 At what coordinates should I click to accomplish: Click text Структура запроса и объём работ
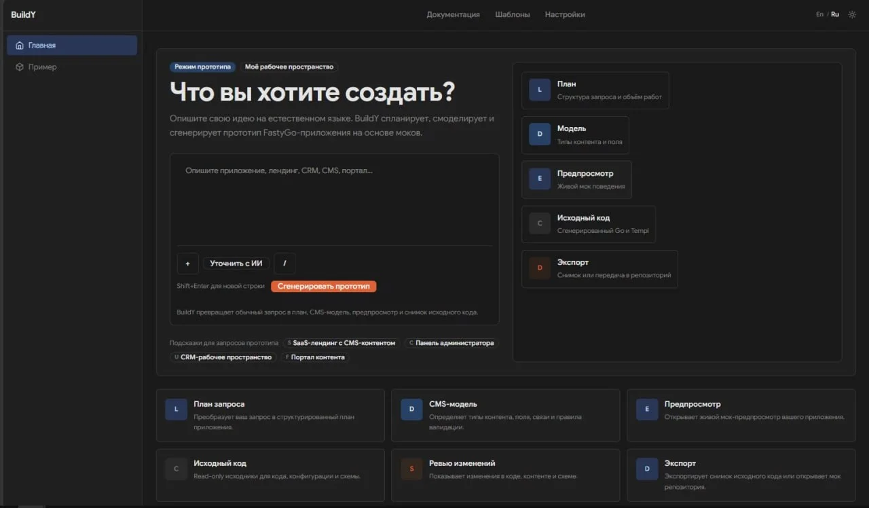(x=610, y=97)
